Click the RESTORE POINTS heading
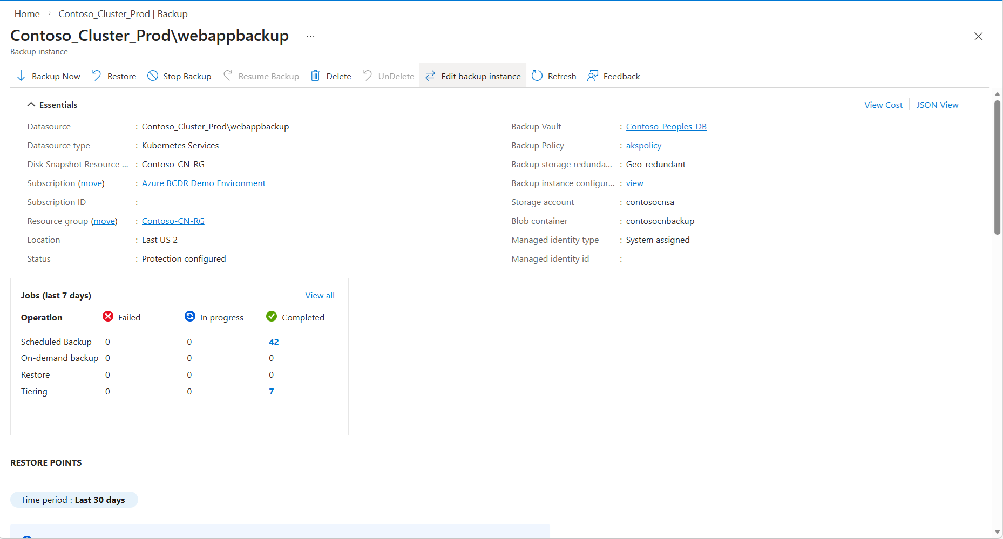Viewport: 1003px width, 539px height. [x=46, y=463]
